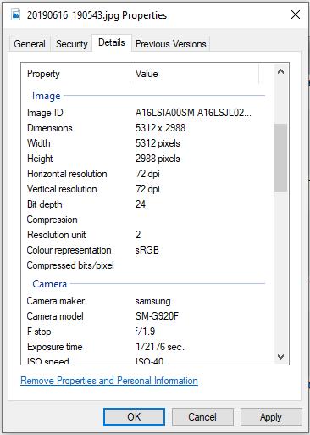
Task: Select the Colour representation label
Action: pyautogui.click(x=69, y=250)
